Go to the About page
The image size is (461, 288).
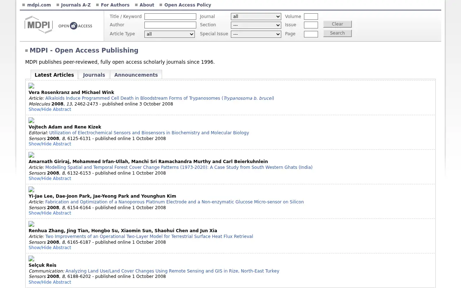[x=147, y=5]
